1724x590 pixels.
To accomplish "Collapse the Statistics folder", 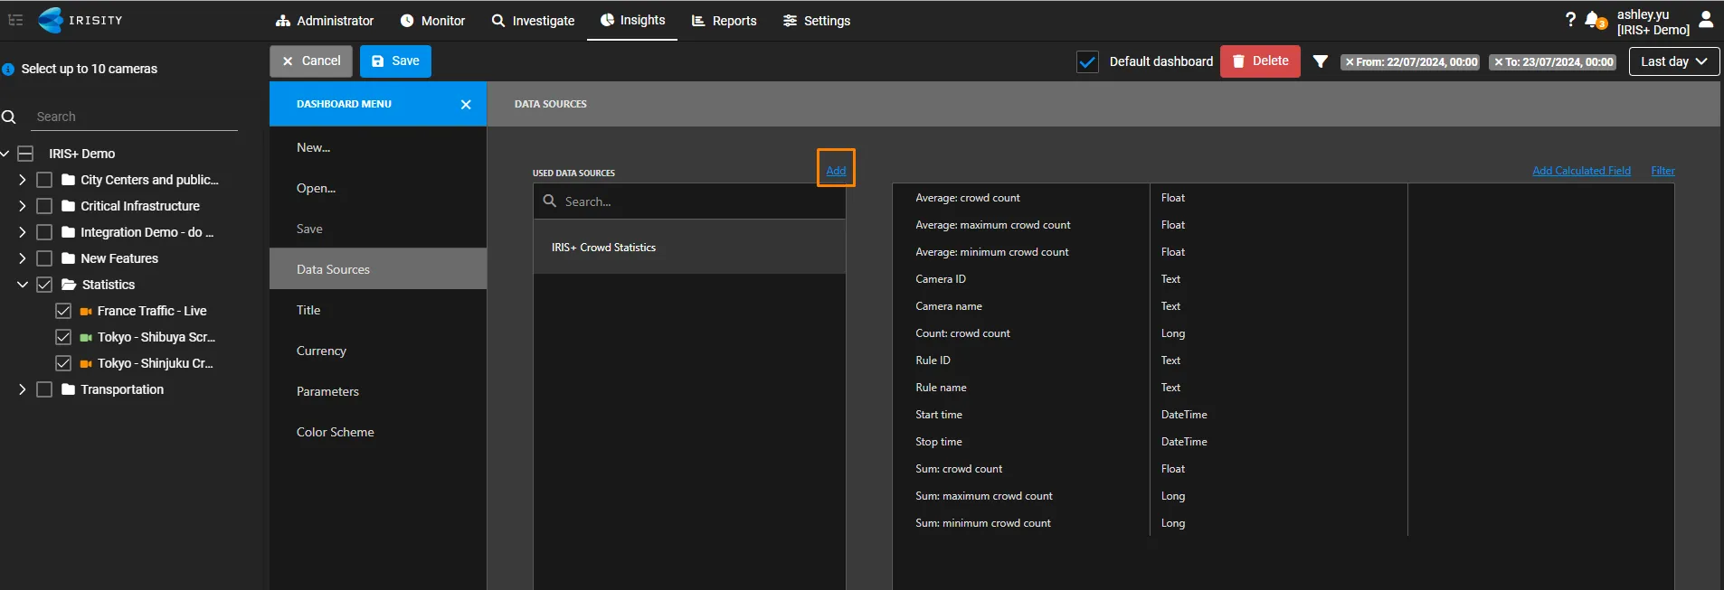I will 23,285.
